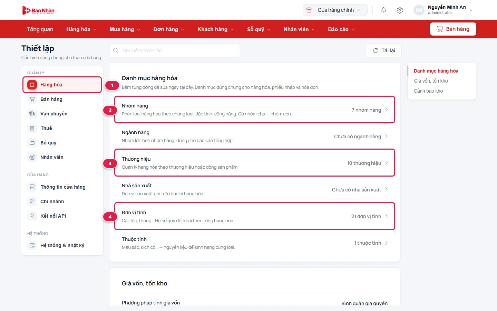This screenshot has height=311, width=497.
Task: Click the Vận chuyển truck icon
Action: click(32, 114)
